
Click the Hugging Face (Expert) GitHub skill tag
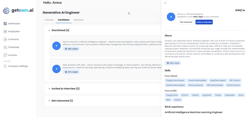175,81
